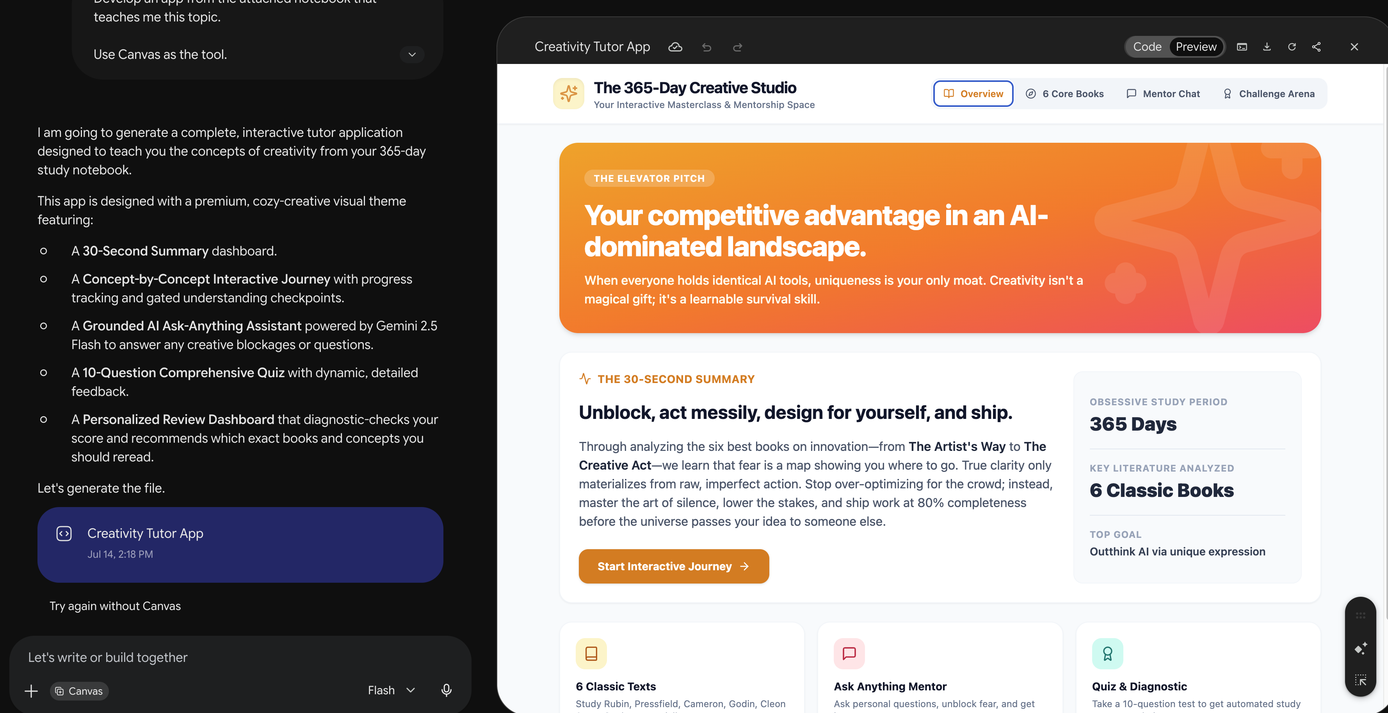Click the 365 Days stat value

click(1133, 424)
